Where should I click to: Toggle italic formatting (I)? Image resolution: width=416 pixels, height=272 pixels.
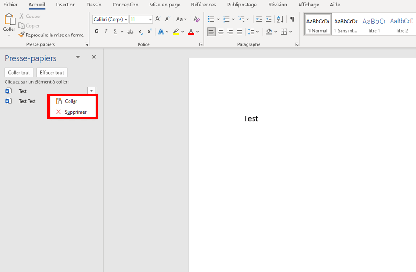click(x=106, y=31)
